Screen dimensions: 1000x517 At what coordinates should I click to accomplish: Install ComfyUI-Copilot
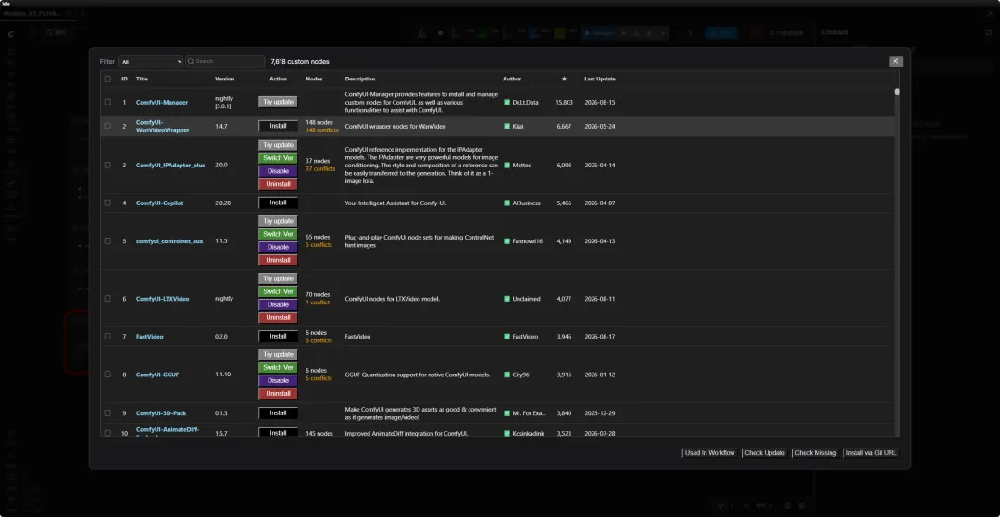(x=278, y=203)
